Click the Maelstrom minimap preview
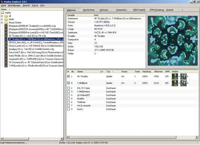The height and width of the screenshot is (145, 200). tap(172, 41)
